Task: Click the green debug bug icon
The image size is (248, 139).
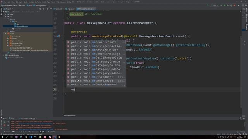Action: point(224,5)
